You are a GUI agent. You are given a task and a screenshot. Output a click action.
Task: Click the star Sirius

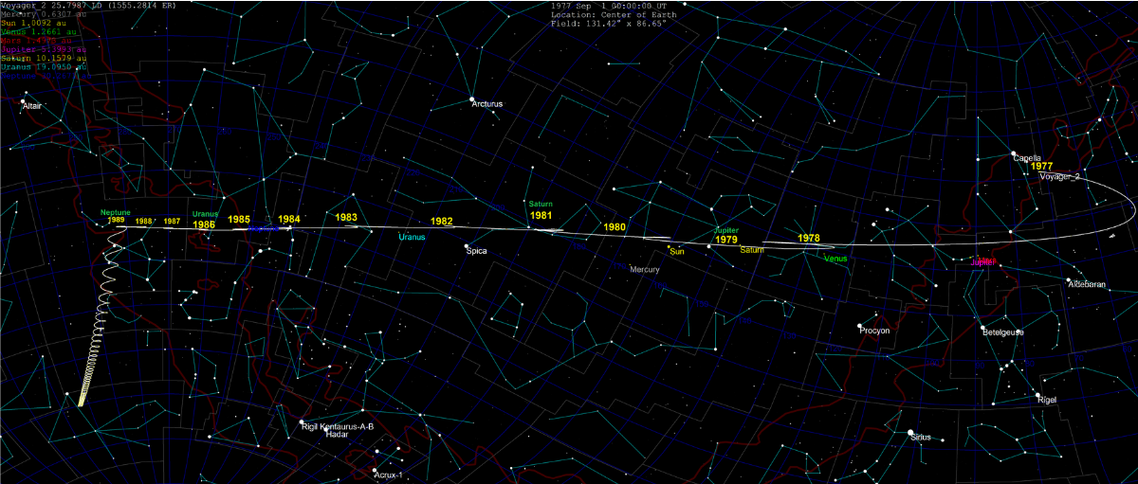tap(909, 435)
